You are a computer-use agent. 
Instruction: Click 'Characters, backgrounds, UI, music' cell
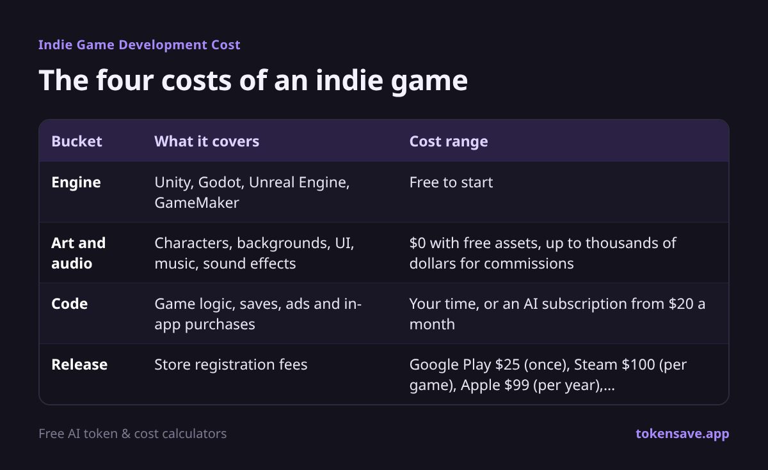click(x=254, y=253)
